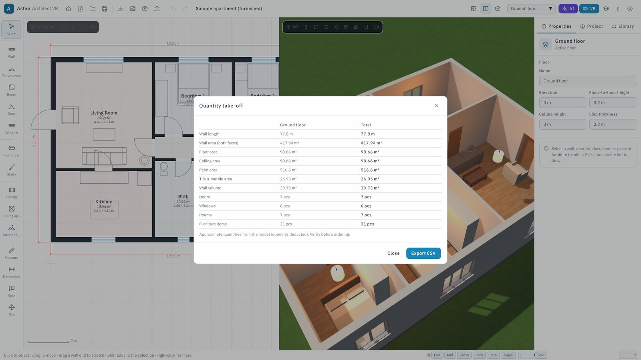Dismiss Quantity take-off with the X icon

click(x=437, y=106)
